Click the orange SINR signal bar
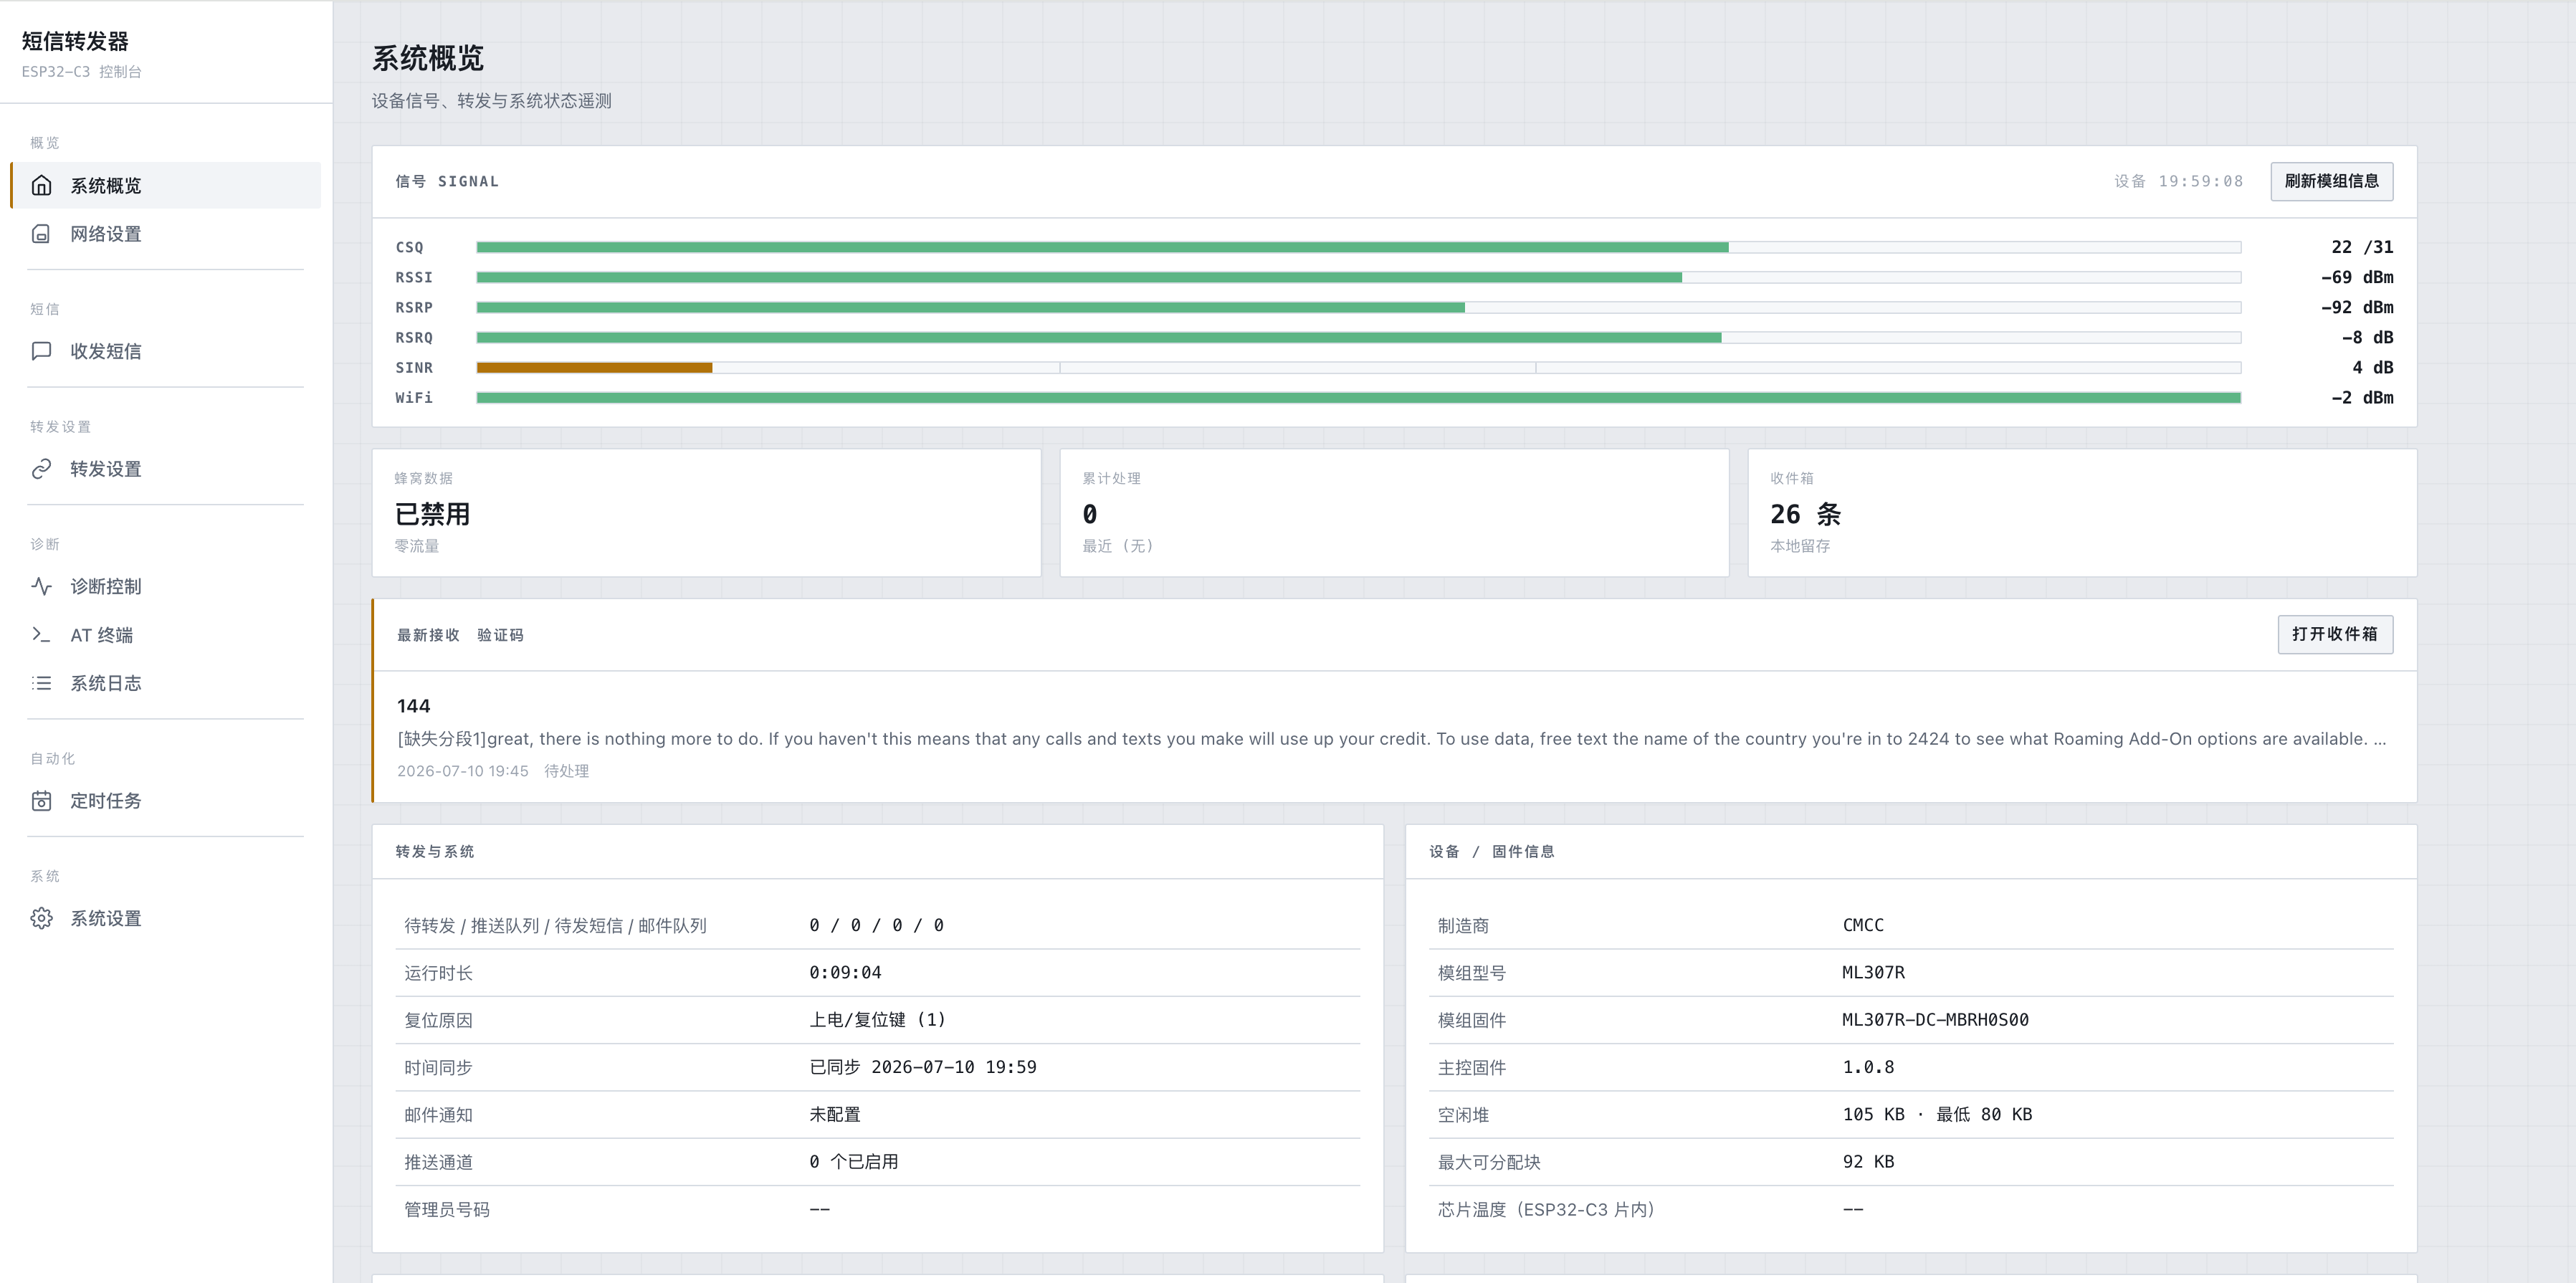 tap(594, 367)
